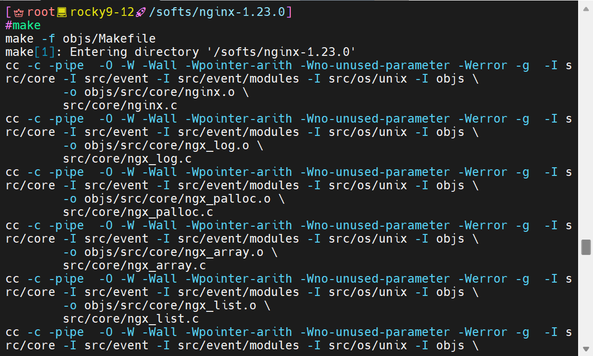Click the scrollbar up arrow

586,9
